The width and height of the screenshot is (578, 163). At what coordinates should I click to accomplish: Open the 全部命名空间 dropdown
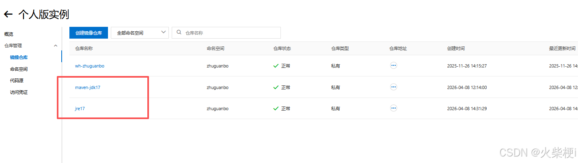140,33
